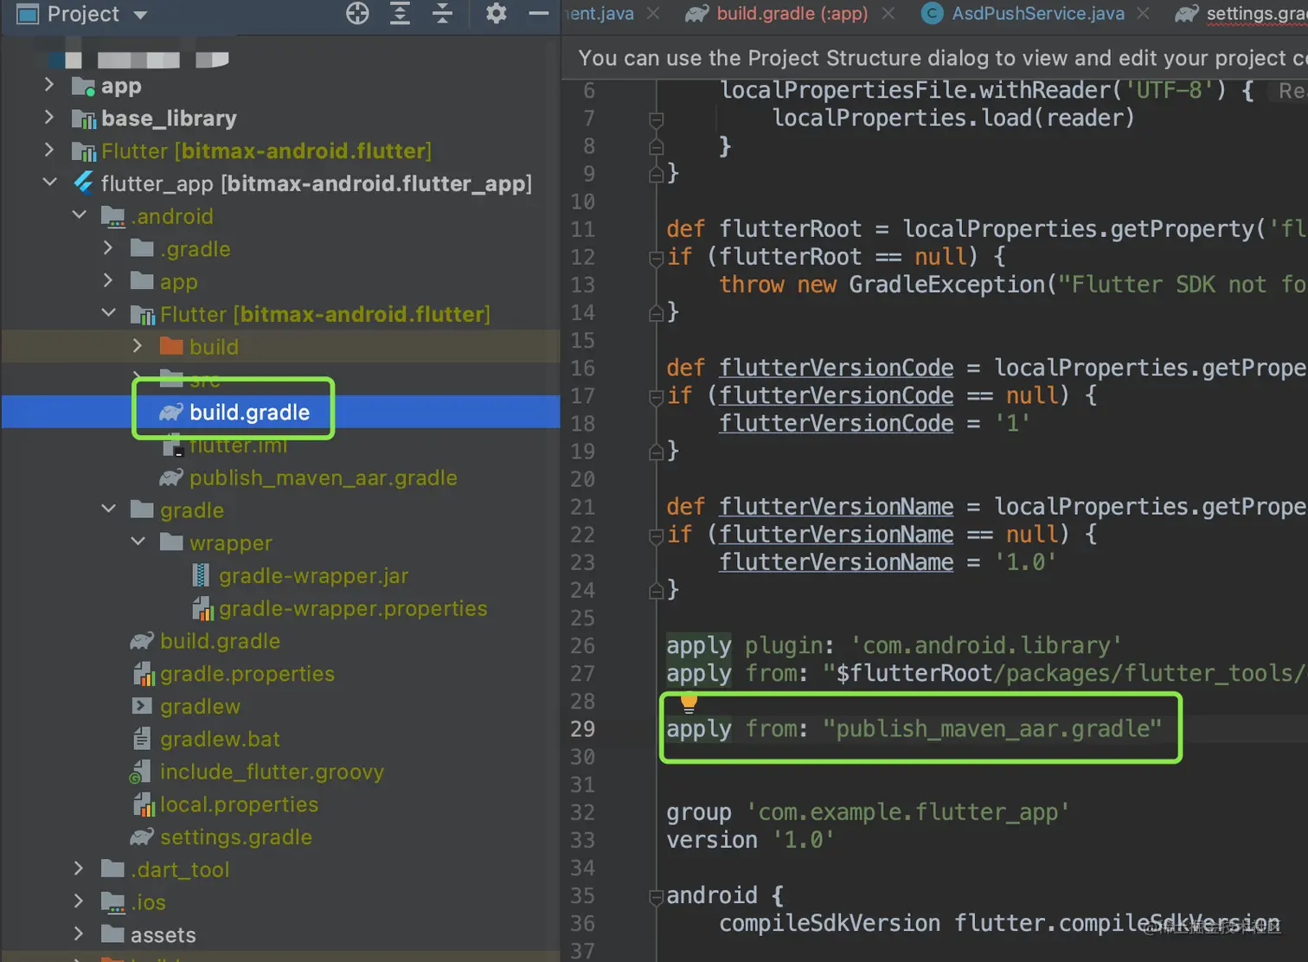Screen dimensions: 1308x962
Task: Click the file icon beside gradle.properties
Action: point(144,674)
